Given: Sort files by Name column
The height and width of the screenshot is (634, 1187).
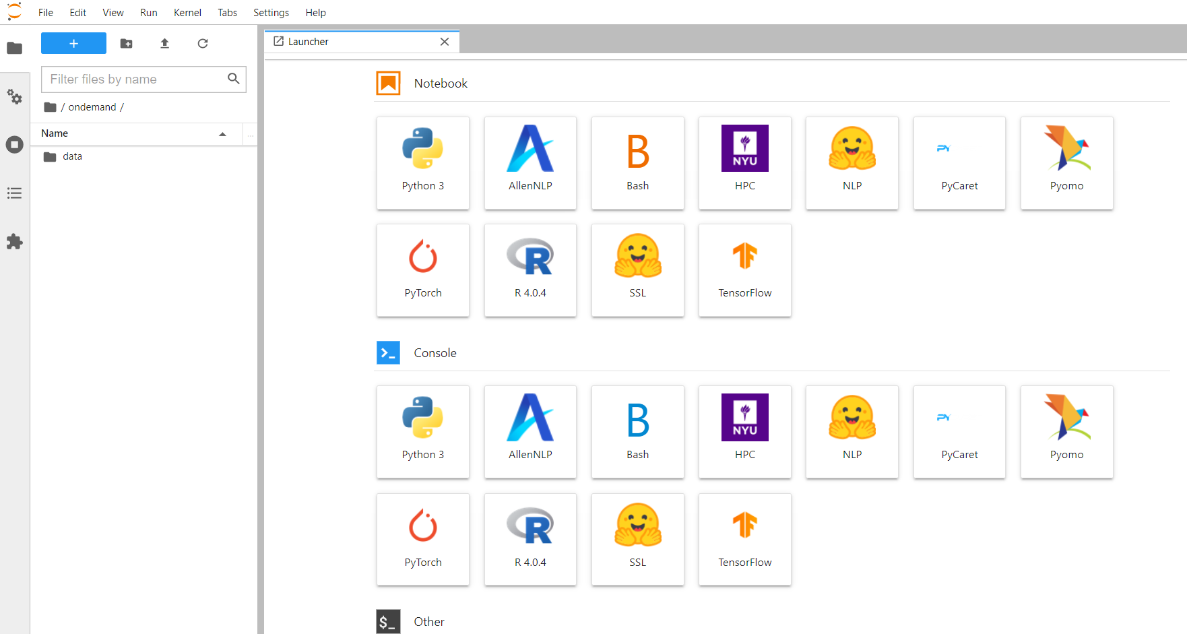Looking at the screenshot, I should (137, 133).
